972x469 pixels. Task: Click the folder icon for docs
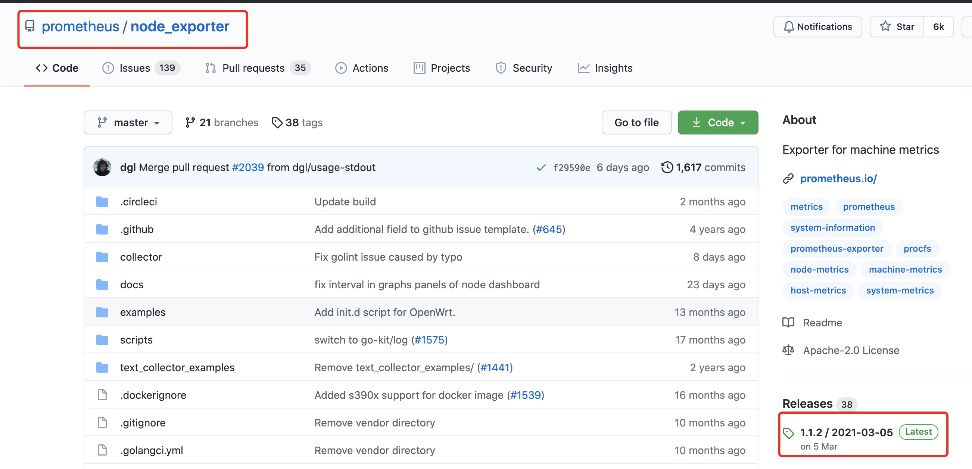pyautogui.click(x=102, y=284)
